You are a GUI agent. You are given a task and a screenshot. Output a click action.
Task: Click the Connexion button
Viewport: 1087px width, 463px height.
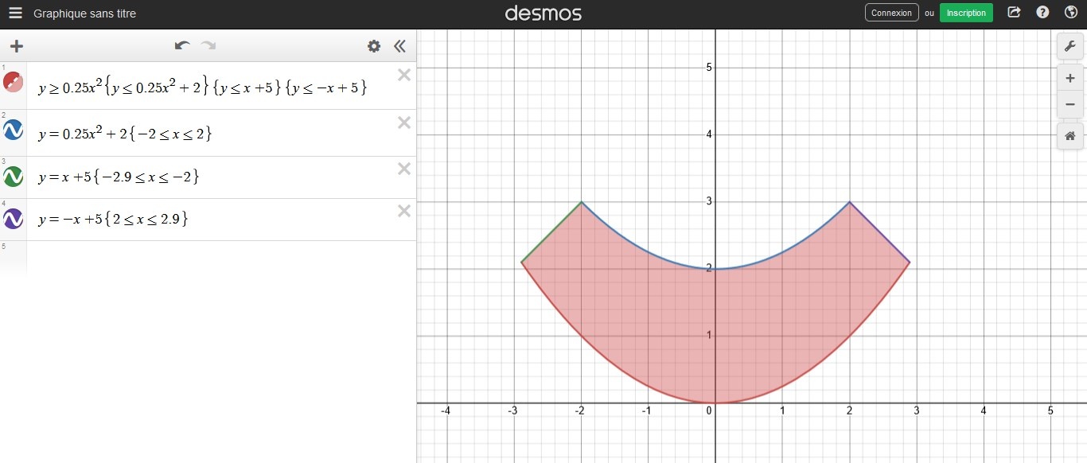click(891, 13)
